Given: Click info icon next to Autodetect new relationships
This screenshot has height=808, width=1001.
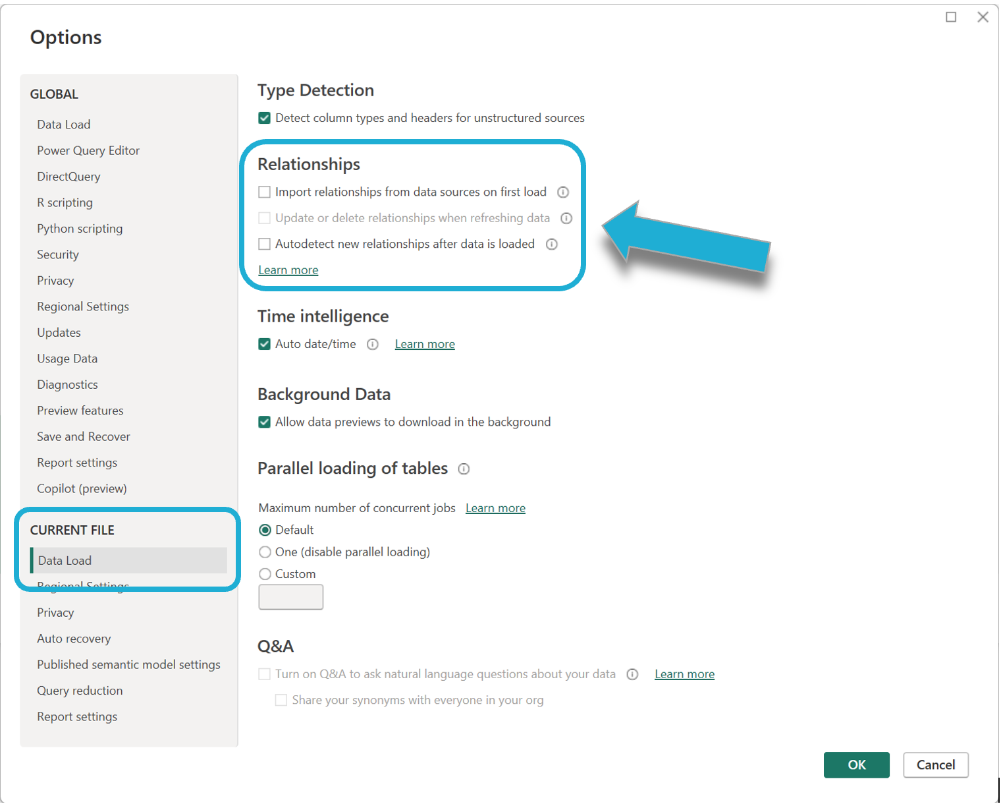Looking at the screenshot, I should pos(552,245).
